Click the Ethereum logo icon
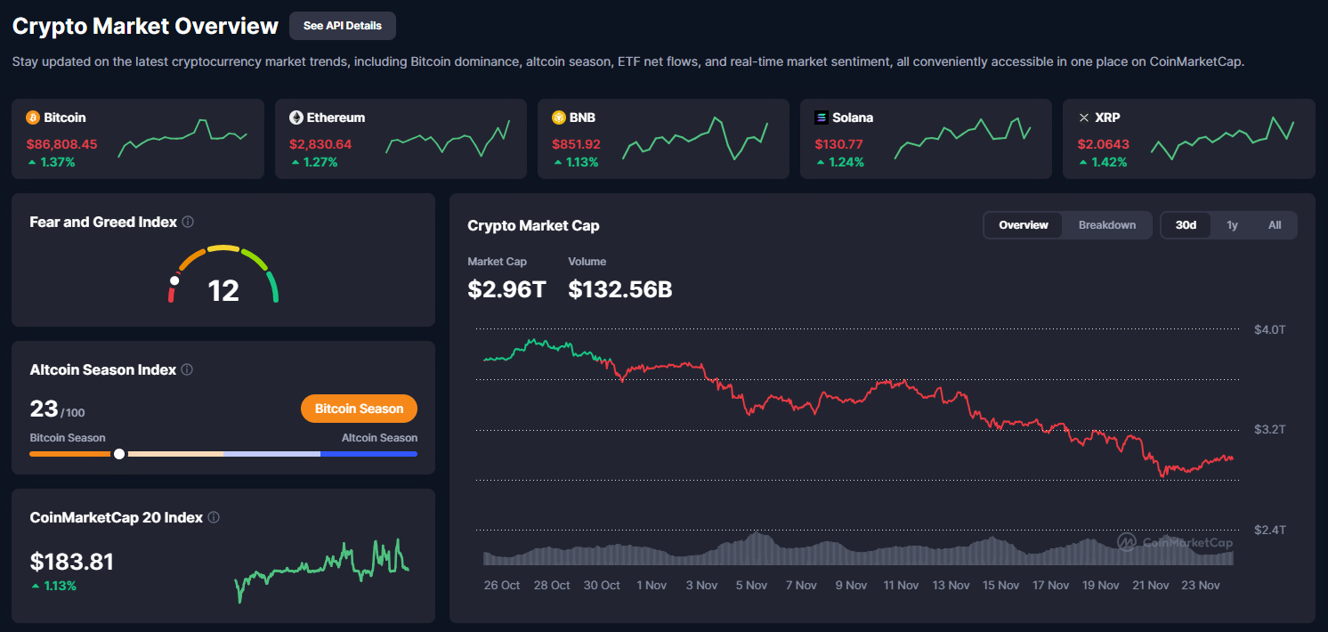The image size is (1328, 632). 296,117
